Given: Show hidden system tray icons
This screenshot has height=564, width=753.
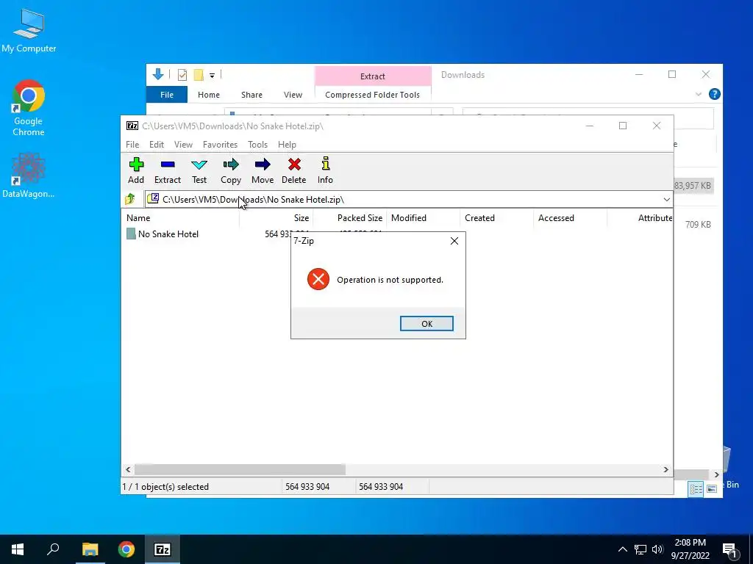Looking at the screenshot, I should click(622, 549).
